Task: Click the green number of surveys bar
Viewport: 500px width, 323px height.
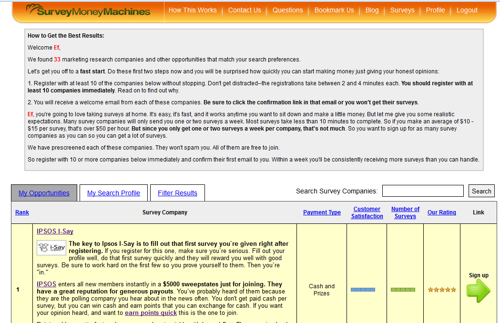Action: point(403,290)
